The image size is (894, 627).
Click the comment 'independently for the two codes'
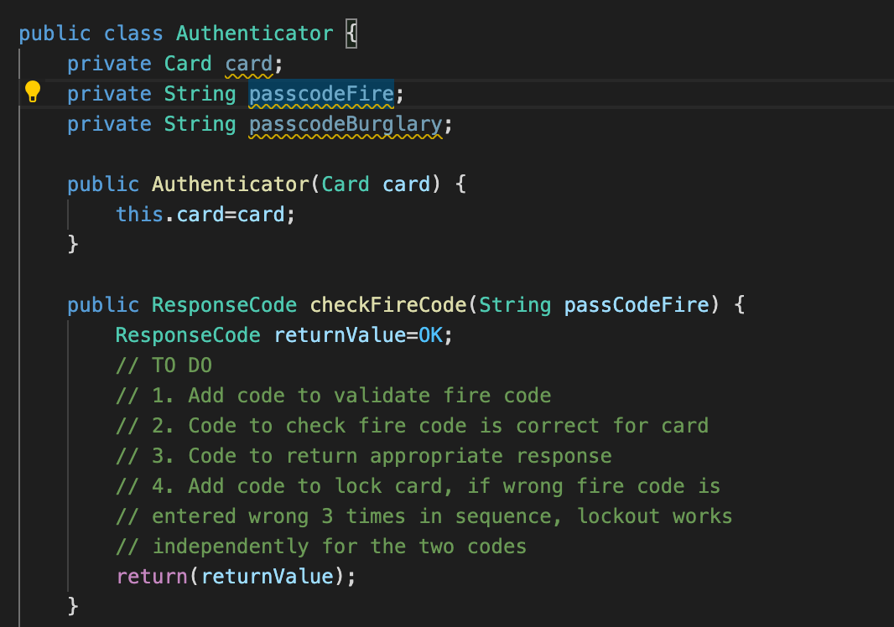point(321,547)
